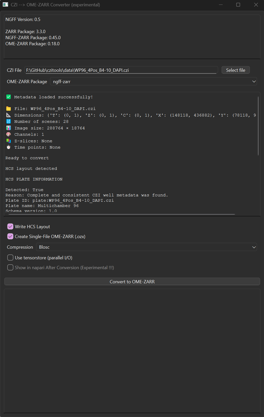Open the OME-ZARR Package dropdown
The height and width of the screenshot is (417, 264).
153,81
